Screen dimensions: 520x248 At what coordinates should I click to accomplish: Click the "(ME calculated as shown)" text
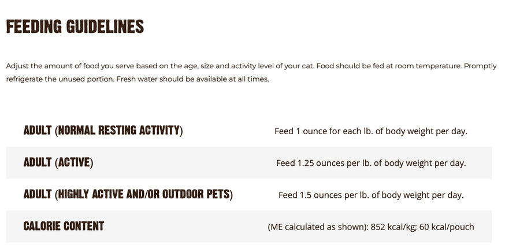point(317,227)
